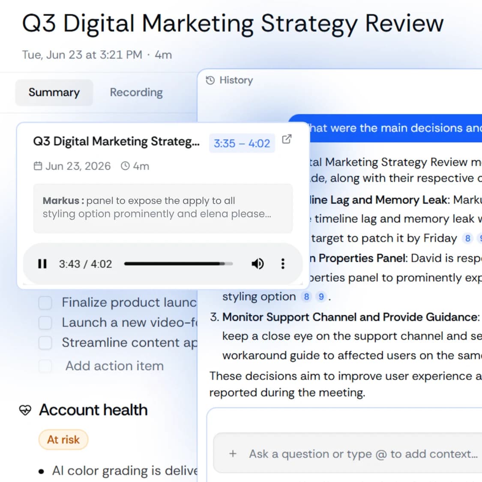482x482 pixels.
Task: Click the Markus transcript snippet
Action: pyautogui.click(x=163, y=207)
